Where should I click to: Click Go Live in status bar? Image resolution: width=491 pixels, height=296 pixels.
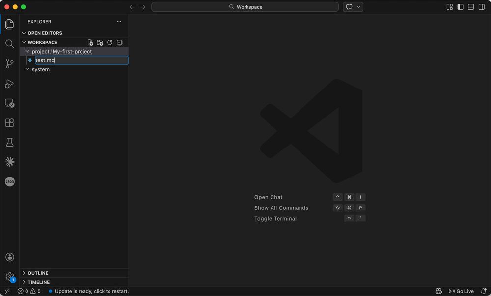coord(462,291)
